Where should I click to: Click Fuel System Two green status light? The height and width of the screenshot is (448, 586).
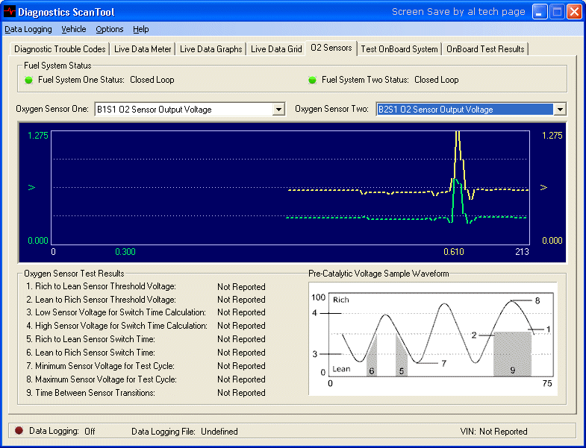coord(313,80)
